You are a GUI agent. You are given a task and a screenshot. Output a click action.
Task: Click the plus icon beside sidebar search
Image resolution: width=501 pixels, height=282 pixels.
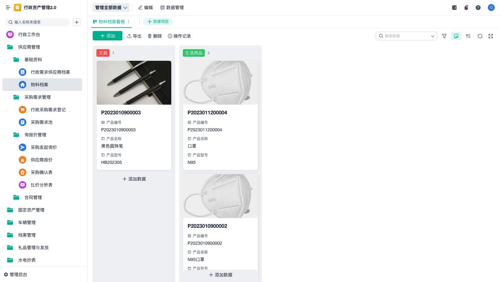[x=77, y=22]
